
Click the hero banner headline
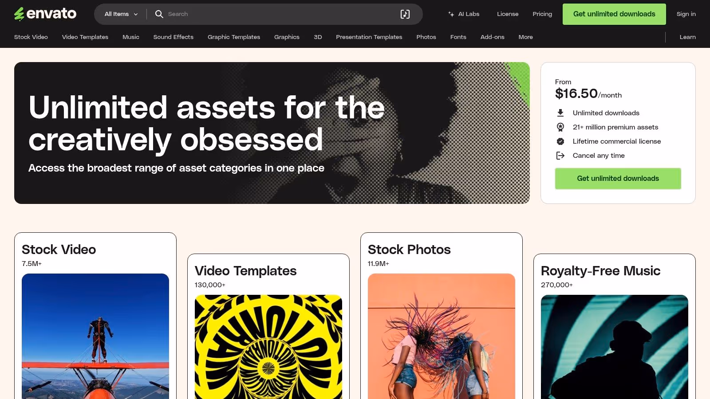point(206,124)
